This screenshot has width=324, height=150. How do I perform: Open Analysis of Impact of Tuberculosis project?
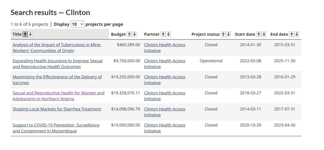[x=57, y=48]
